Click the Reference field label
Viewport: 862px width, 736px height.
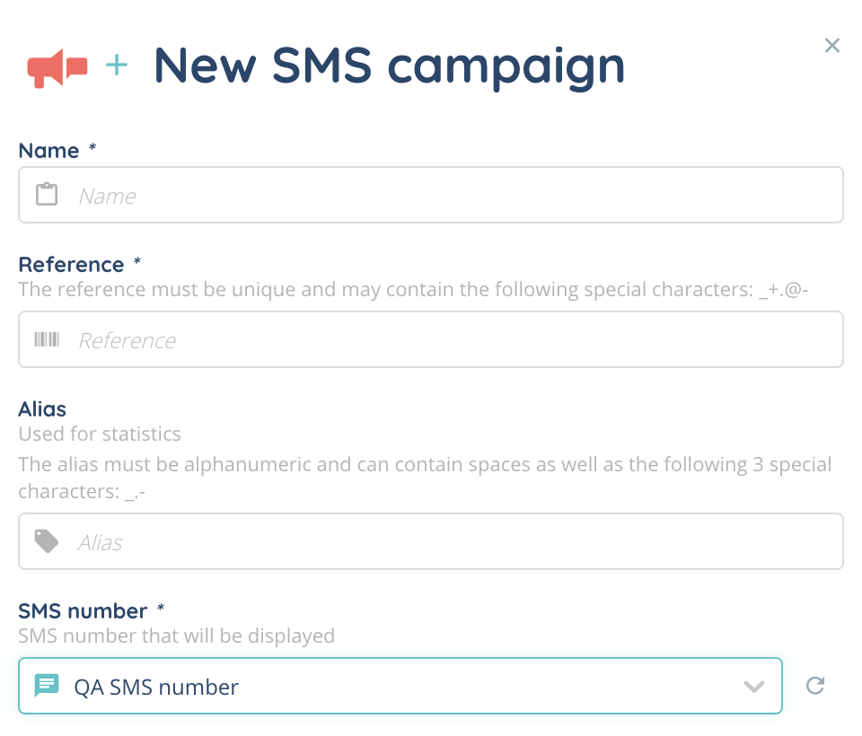pyautogui.click(x=71, y=265)
